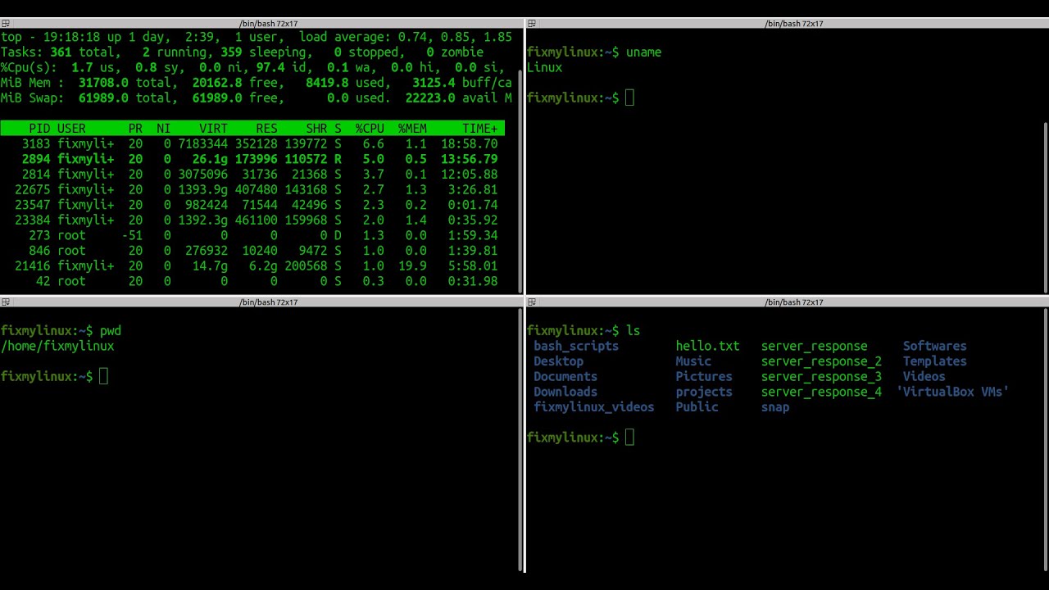Click the top-right pane title /bin/bash 72x17
Image resolution: width=1049 pixels, height=590 pixels.
pos(793,24)
